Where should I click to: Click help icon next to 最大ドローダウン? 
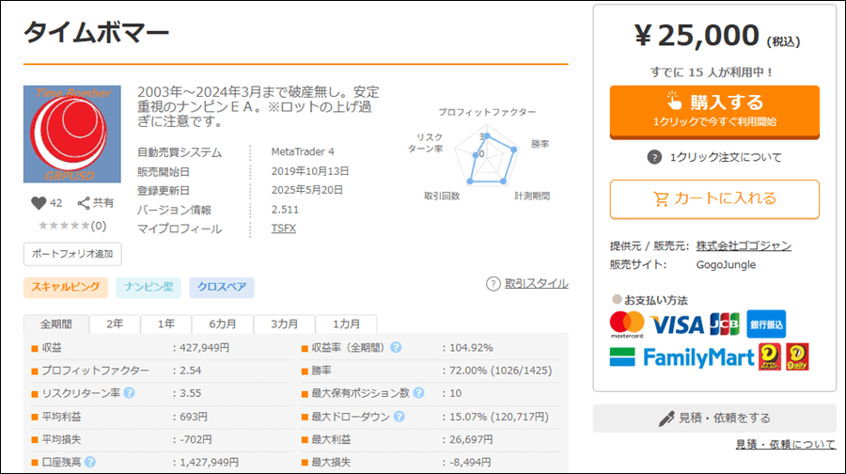coord(399,417)
